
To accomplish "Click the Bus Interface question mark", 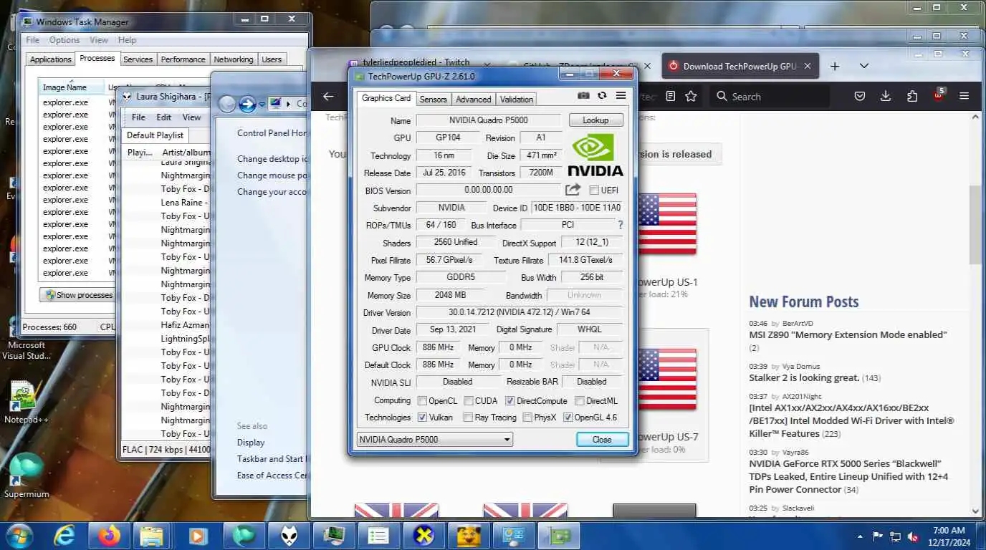I will [x=621, y=225].
